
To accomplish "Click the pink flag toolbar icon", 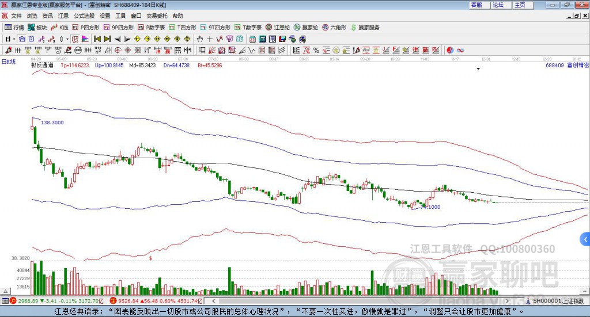I will tap(85, 39).
